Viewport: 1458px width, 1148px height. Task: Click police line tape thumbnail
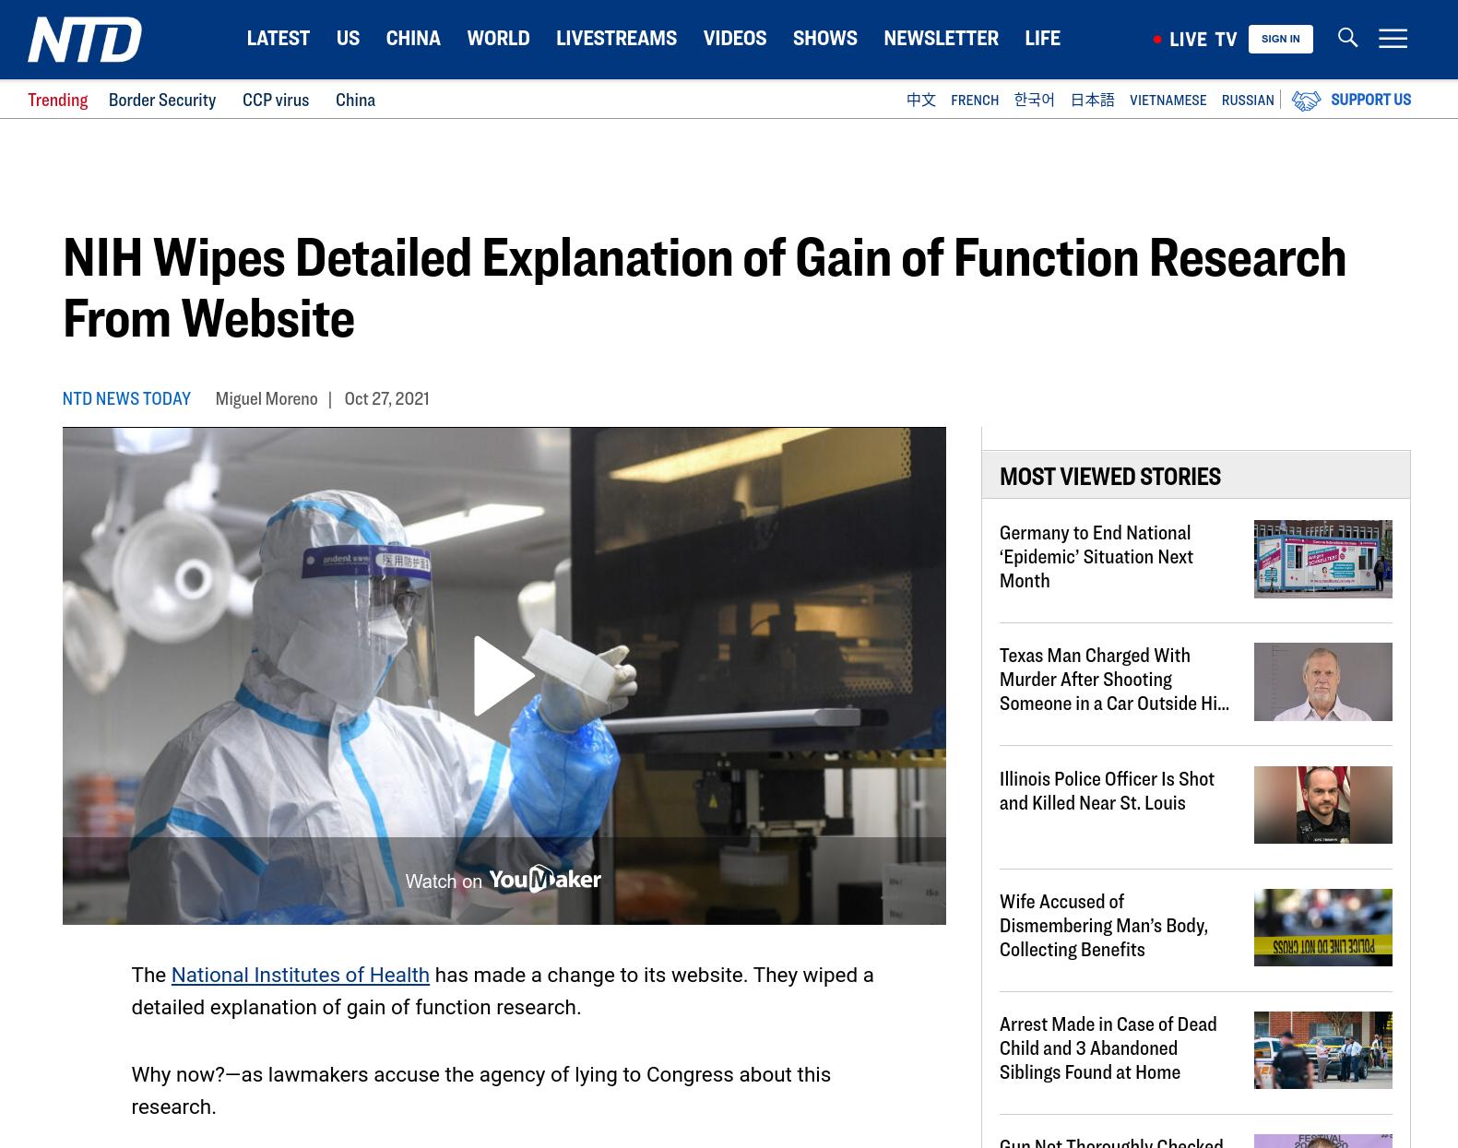pyautogui.click(x=1322, y=928)
